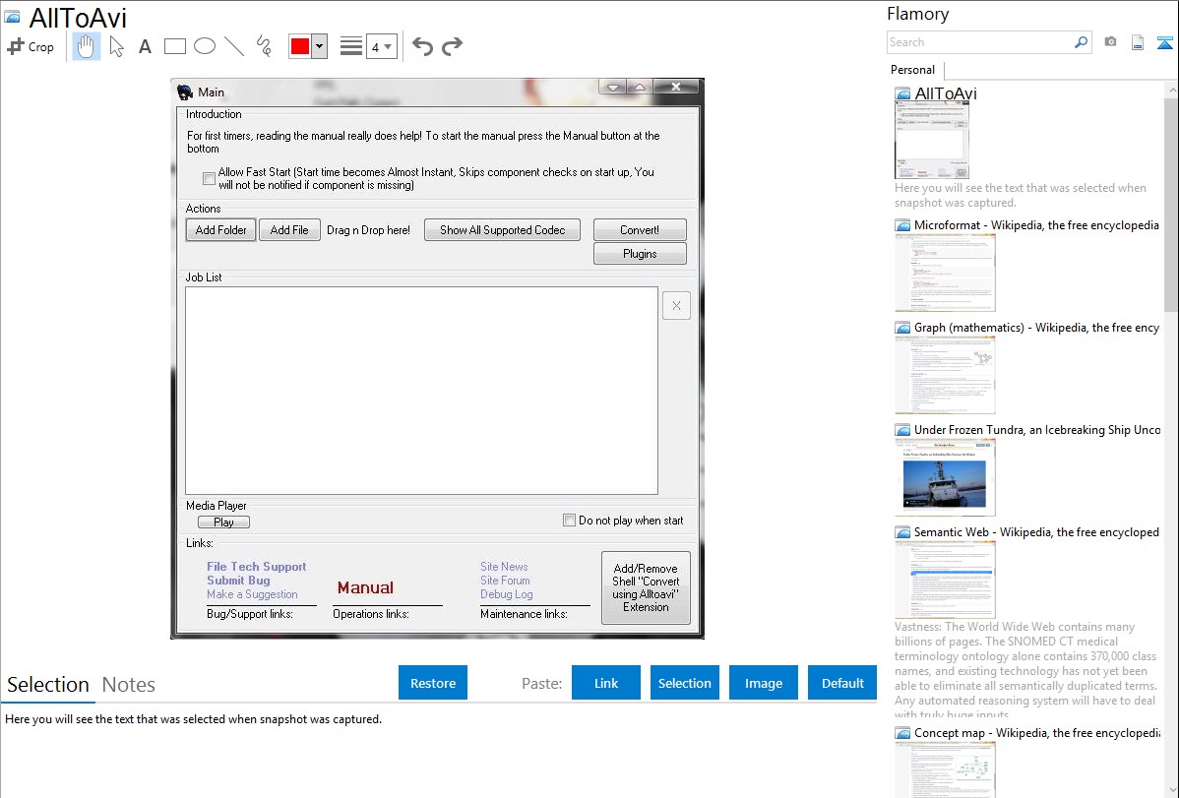
Task: Choose the text annotation tool
Action: point(145,46)
